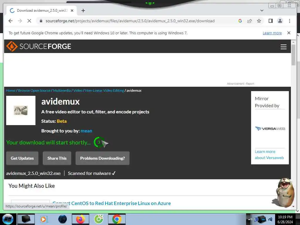Dismiss the Chrome update notification bar

(x=289, y=33)
